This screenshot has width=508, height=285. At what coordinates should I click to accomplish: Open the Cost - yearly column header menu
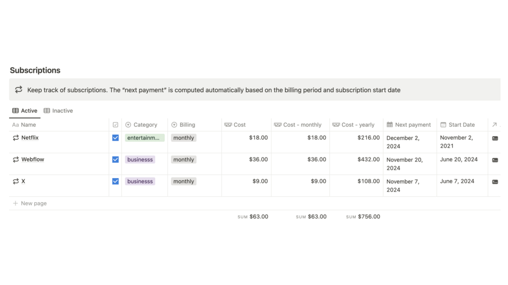[356, 125]
